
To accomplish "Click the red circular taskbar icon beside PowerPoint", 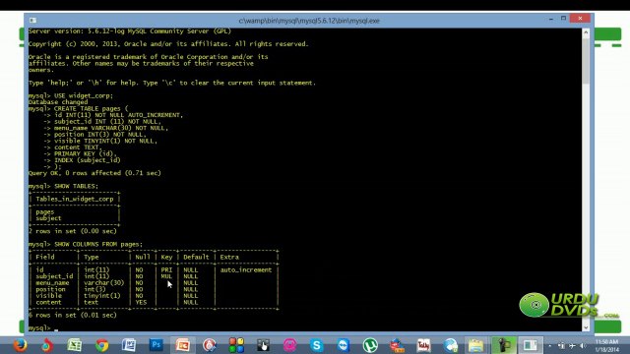I will pos(210,345).
